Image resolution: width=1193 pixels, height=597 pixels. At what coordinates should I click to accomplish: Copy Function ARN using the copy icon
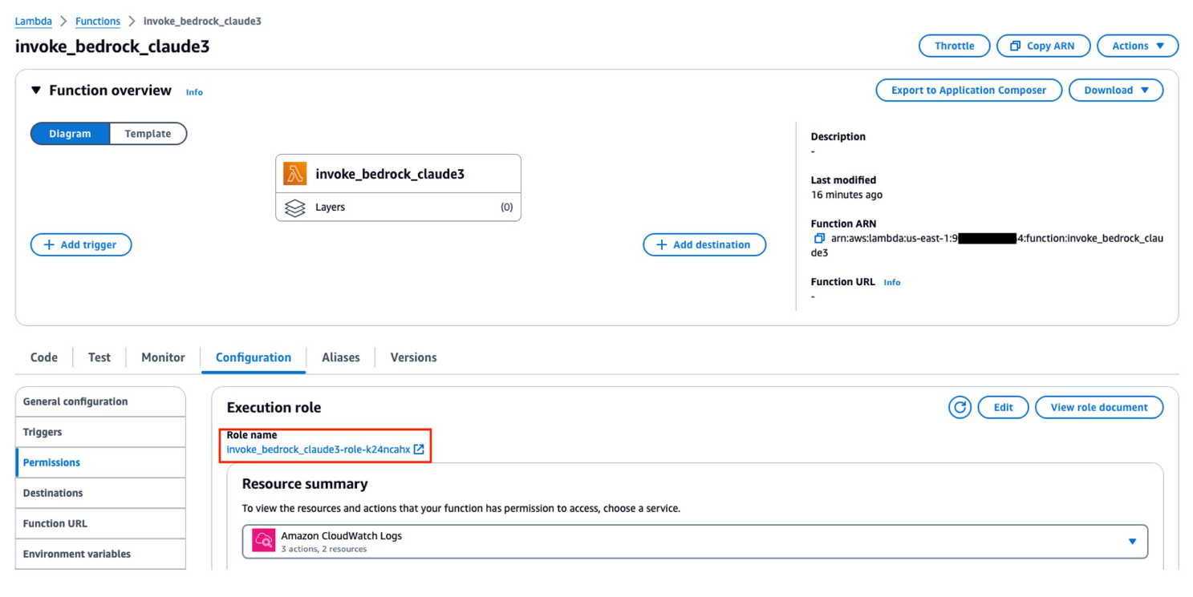819,239
